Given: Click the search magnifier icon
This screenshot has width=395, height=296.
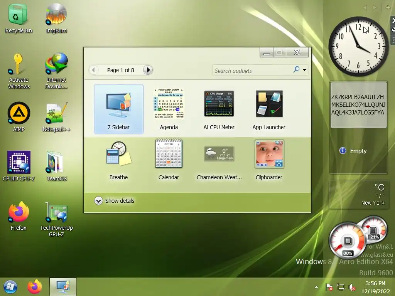Looking at the screenshot, I should tap(297, 69).
